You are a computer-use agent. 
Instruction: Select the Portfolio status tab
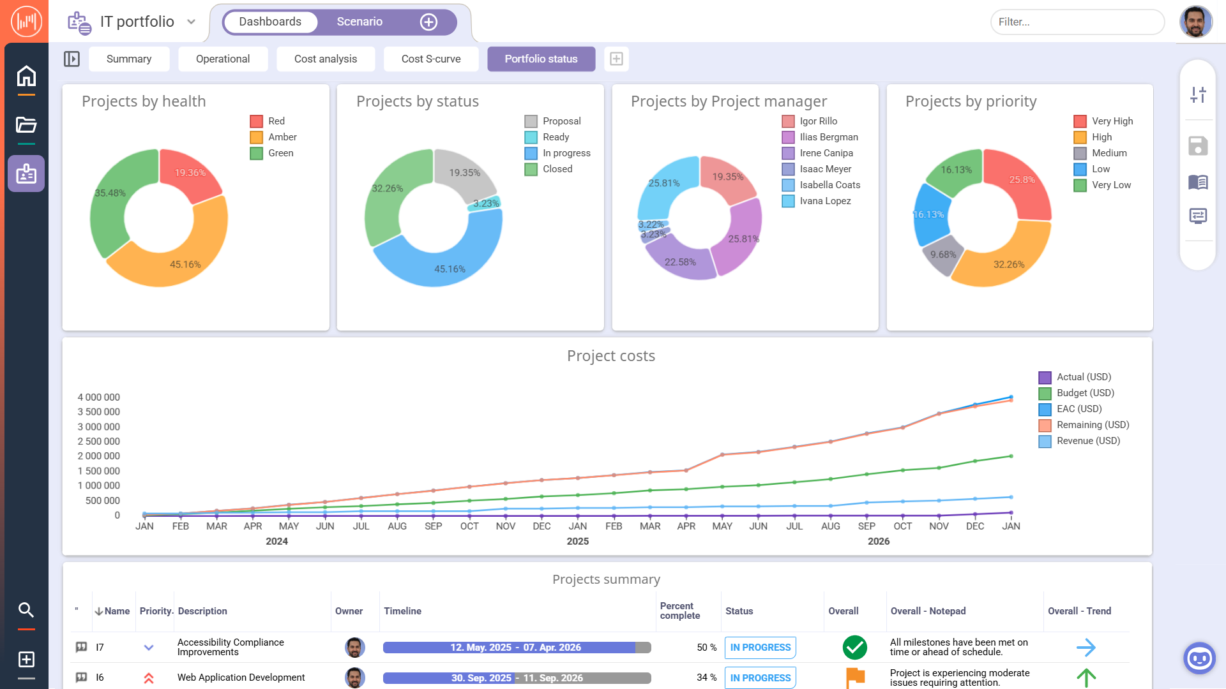(x=541, y=59)
